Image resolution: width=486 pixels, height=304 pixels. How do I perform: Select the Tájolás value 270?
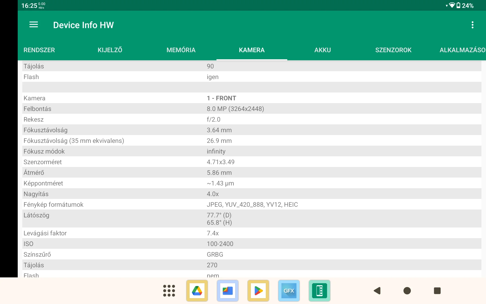(212, 265)
